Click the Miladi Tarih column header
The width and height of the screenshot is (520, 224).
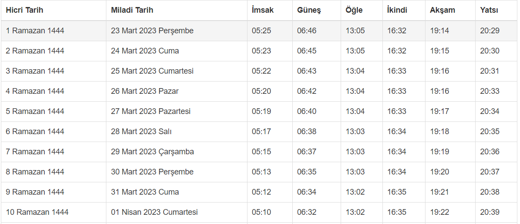coord(132,10)
